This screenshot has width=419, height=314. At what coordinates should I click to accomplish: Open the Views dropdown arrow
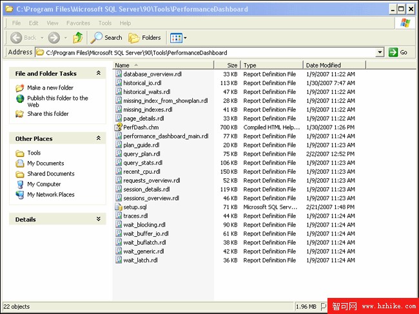point(185,38)
